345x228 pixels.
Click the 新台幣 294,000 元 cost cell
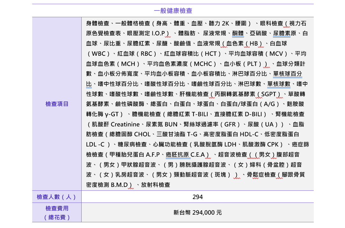coord(197,212)
